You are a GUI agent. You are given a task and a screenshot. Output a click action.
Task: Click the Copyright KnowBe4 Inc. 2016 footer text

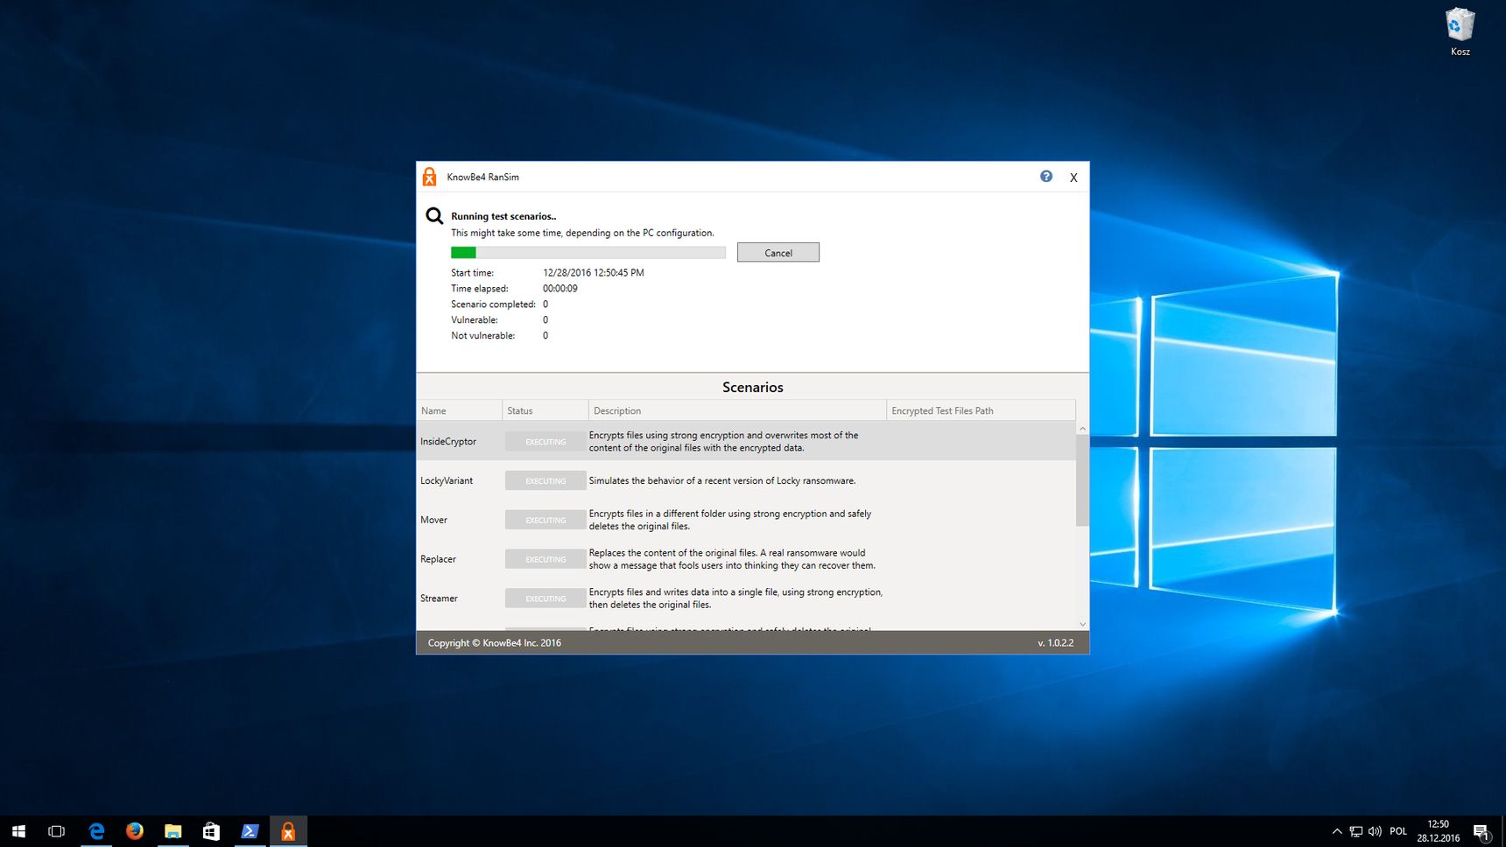495,643
